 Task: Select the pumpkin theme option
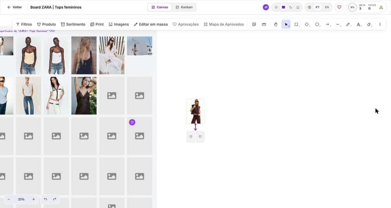(298, 7)
